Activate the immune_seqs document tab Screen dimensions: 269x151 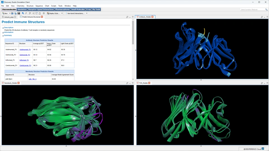[9, 17]
